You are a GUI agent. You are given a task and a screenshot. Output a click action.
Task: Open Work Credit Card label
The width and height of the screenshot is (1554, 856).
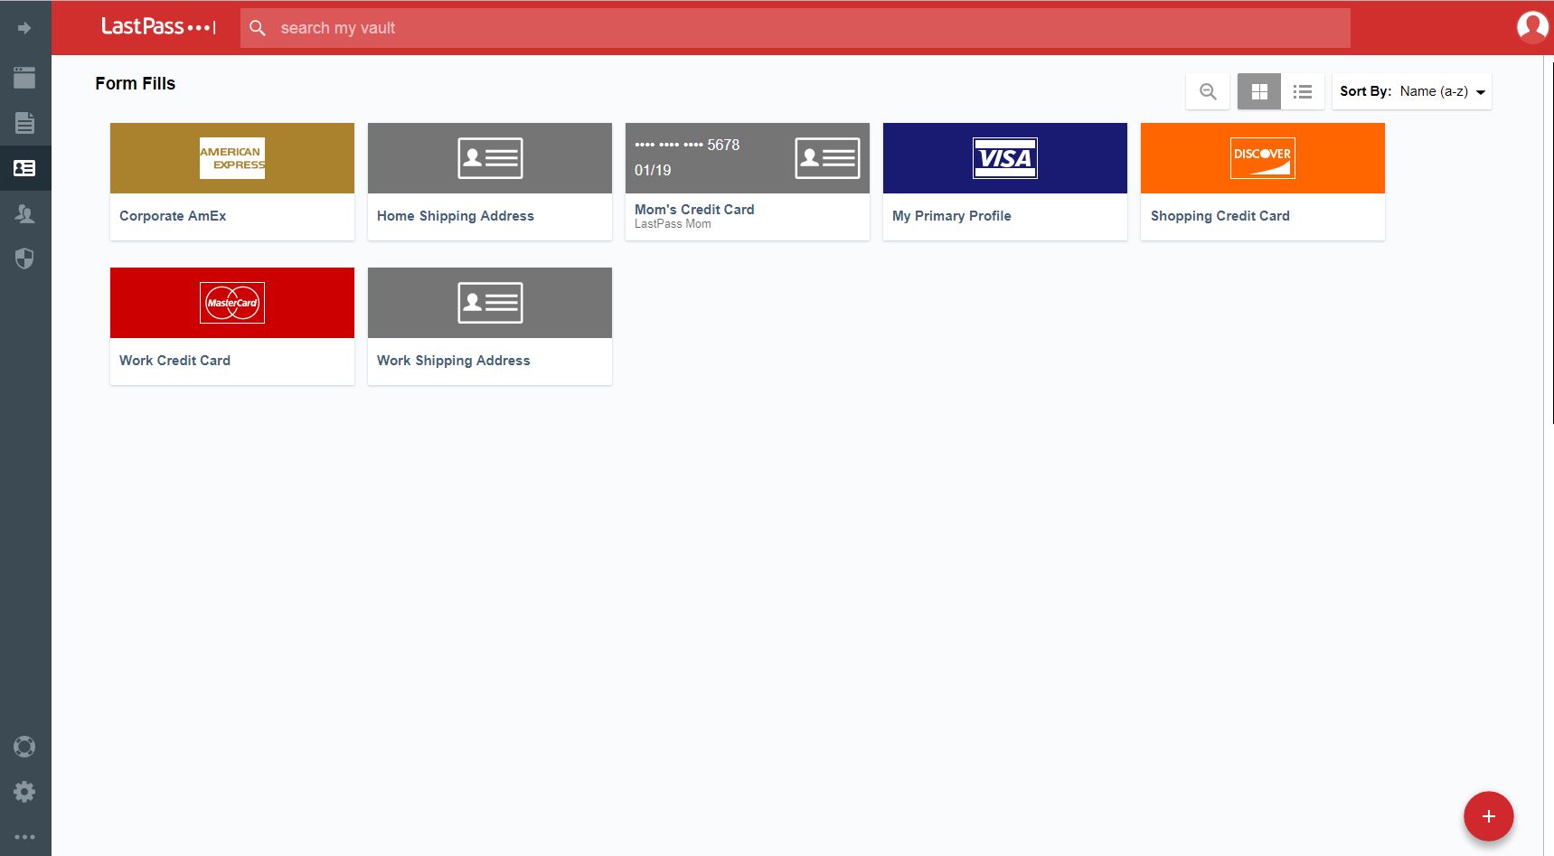(x=174, y=361)
